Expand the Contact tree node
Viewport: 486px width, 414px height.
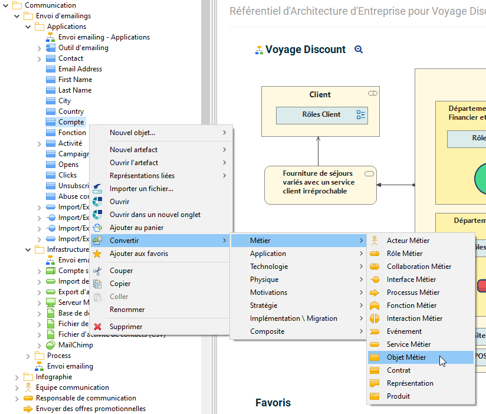pyautogui.click(x=39, y=59)
